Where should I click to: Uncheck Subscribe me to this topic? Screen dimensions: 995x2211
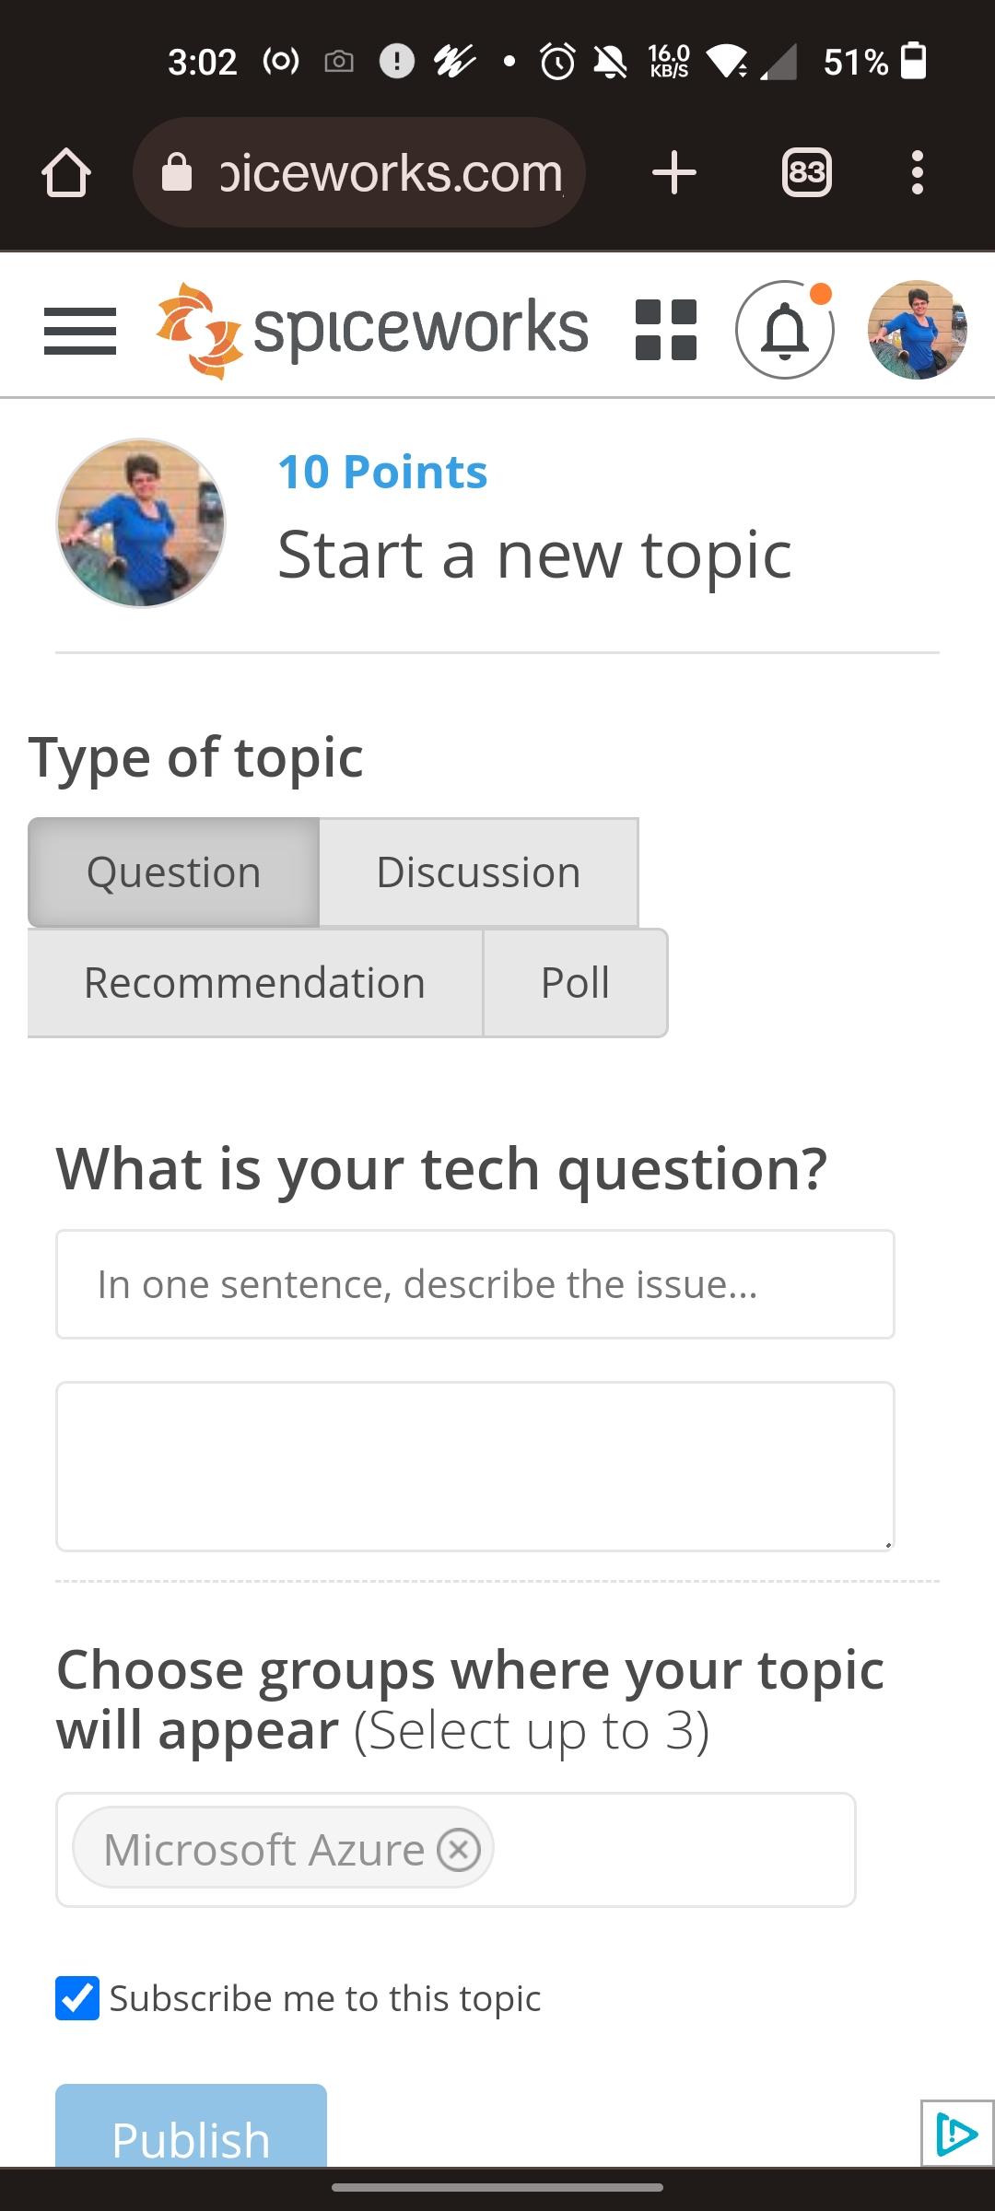[x=77, y=1998]
